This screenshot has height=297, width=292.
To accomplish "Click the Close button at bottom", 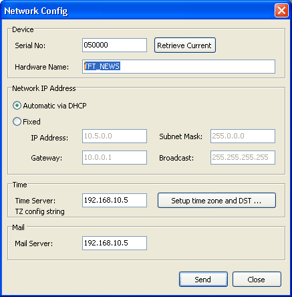I will pos(257,280).
